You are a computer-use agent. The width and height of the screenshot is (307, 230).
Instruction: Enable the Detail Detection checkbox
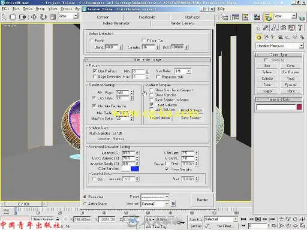pyautogui.click(x=92, y=41)
